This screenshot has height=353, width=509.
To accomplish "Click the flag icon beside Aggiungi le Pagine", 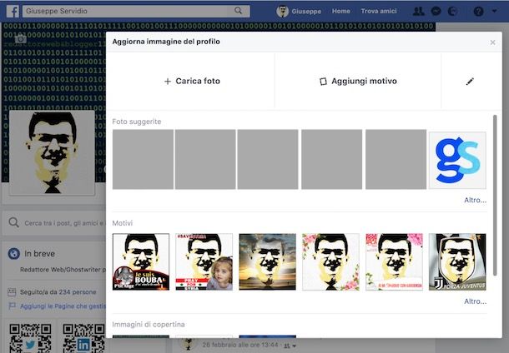I will (x=12, y=306).
